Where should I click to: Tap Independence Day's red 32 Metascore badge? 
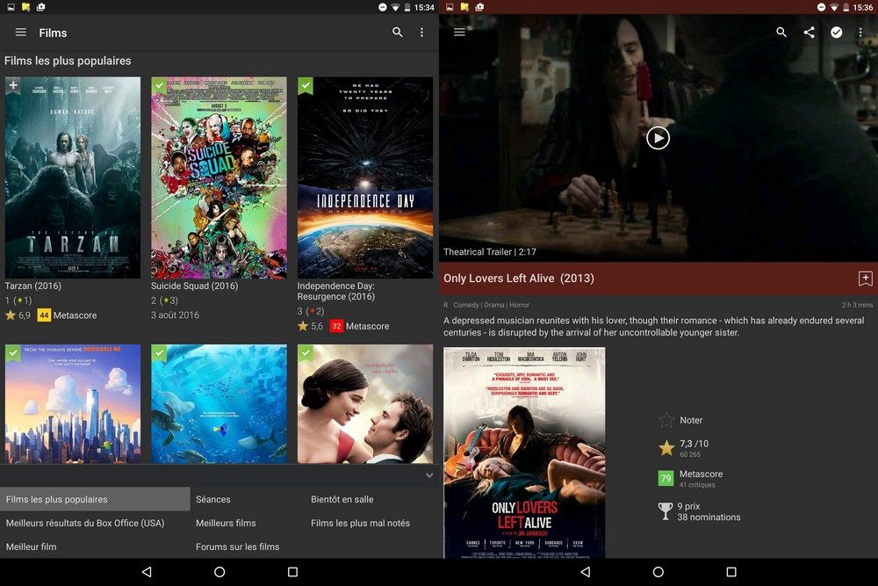tap(336, 326)
